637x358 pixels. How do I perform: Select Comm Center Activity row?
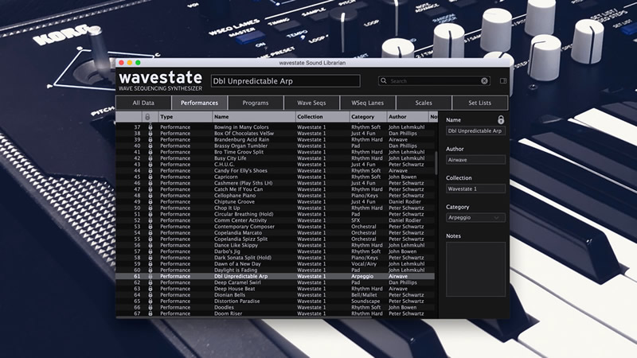pyautogui.click(x=275, y=220)
